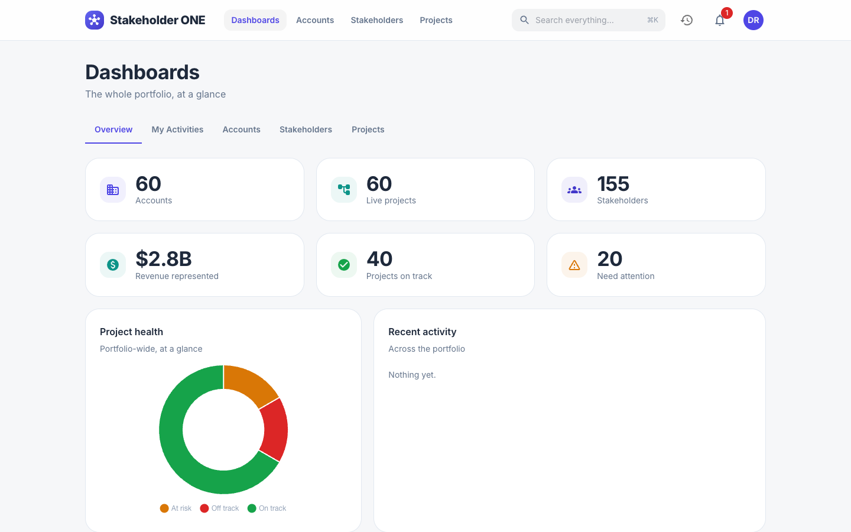Open the 60 Live projects card
851x532 pixels.
click(x=425, y=190)
